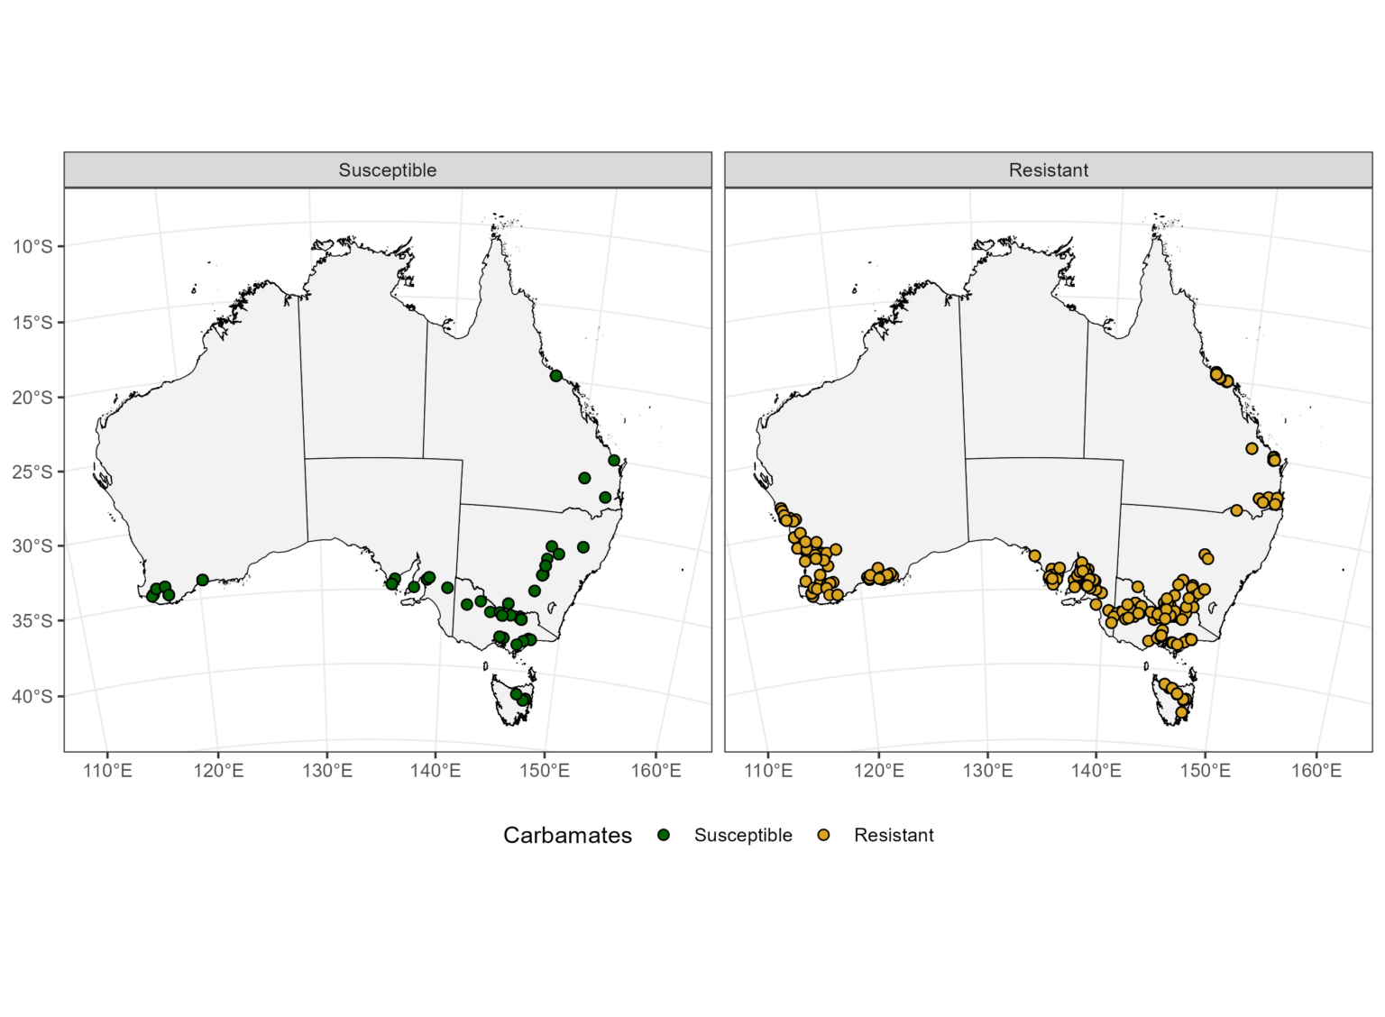The image size is (1385, 1017).
Task: Click 120°E label under Resistant map
Action: (878, 771)
